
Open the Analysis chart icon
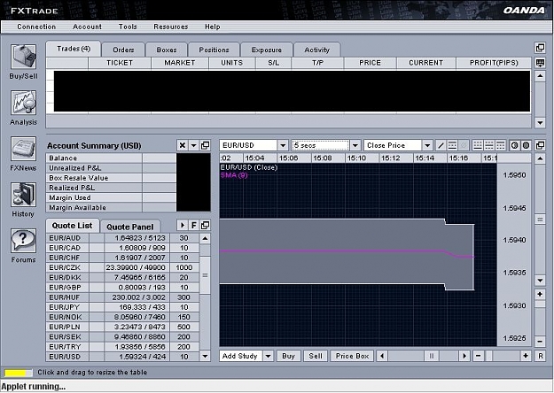[23, 103]
